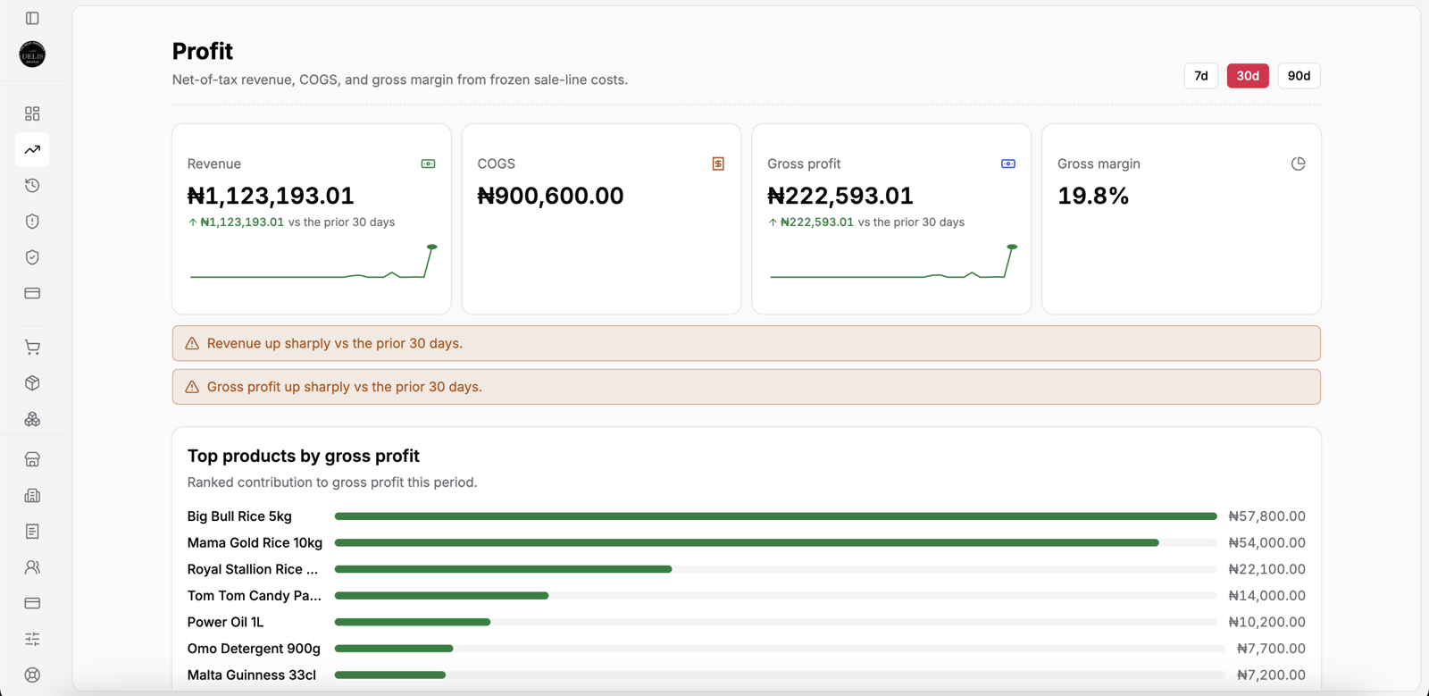Toggle the sidebar panel icon

click(x=32, y=18)
